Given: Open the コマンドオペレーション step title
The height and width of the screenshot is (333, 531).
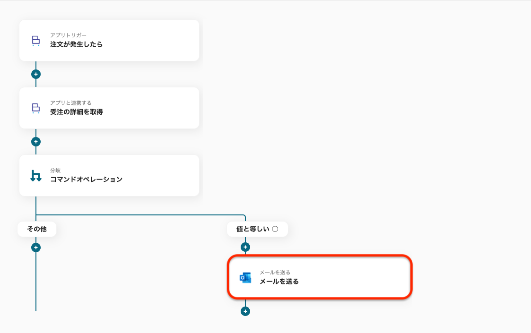Looking at the screenshot, I should click(86, 179).
